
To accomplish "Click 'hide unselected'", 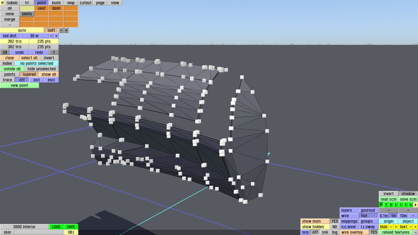I will tap(42, 69).
